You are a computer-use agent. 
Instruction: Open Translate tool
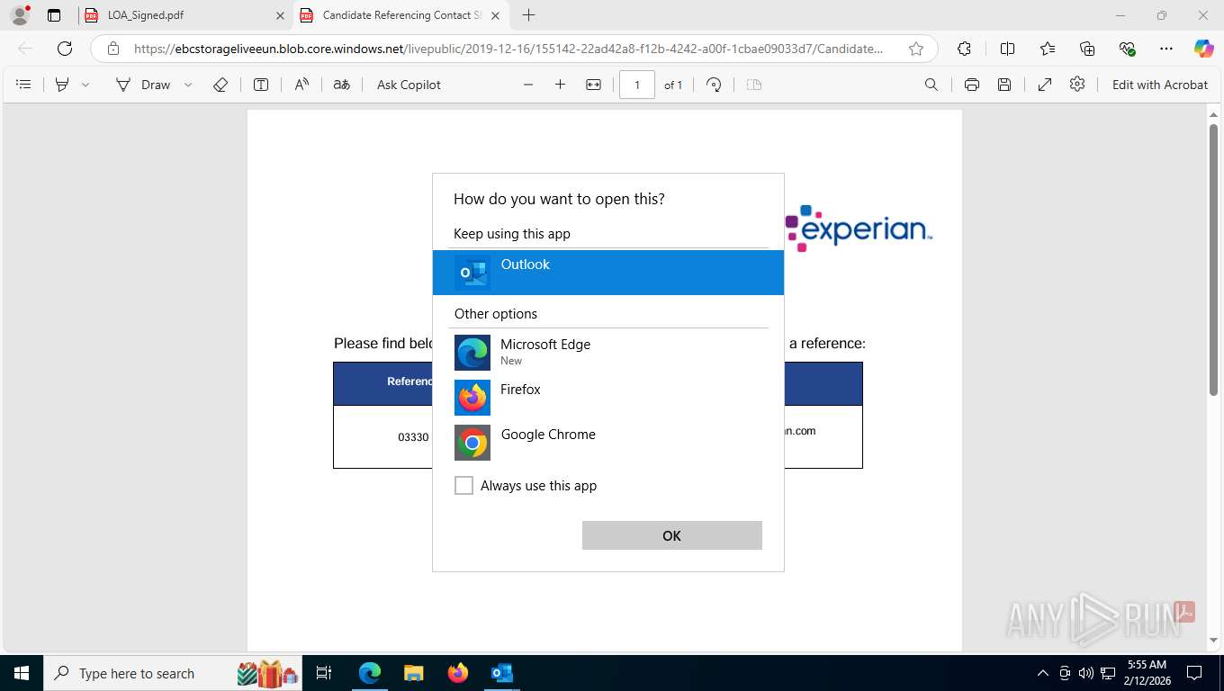coord(342,85)
